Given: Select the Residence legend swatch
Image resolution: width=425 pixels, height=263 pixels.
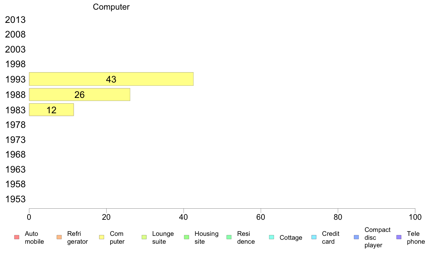Looking at the screenshot, I should 229,237.
